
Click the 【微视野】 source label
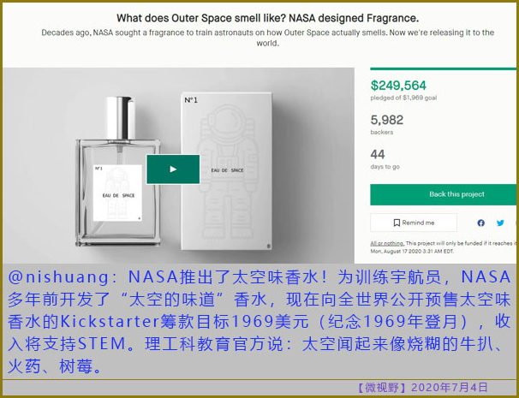pos(382,388)
